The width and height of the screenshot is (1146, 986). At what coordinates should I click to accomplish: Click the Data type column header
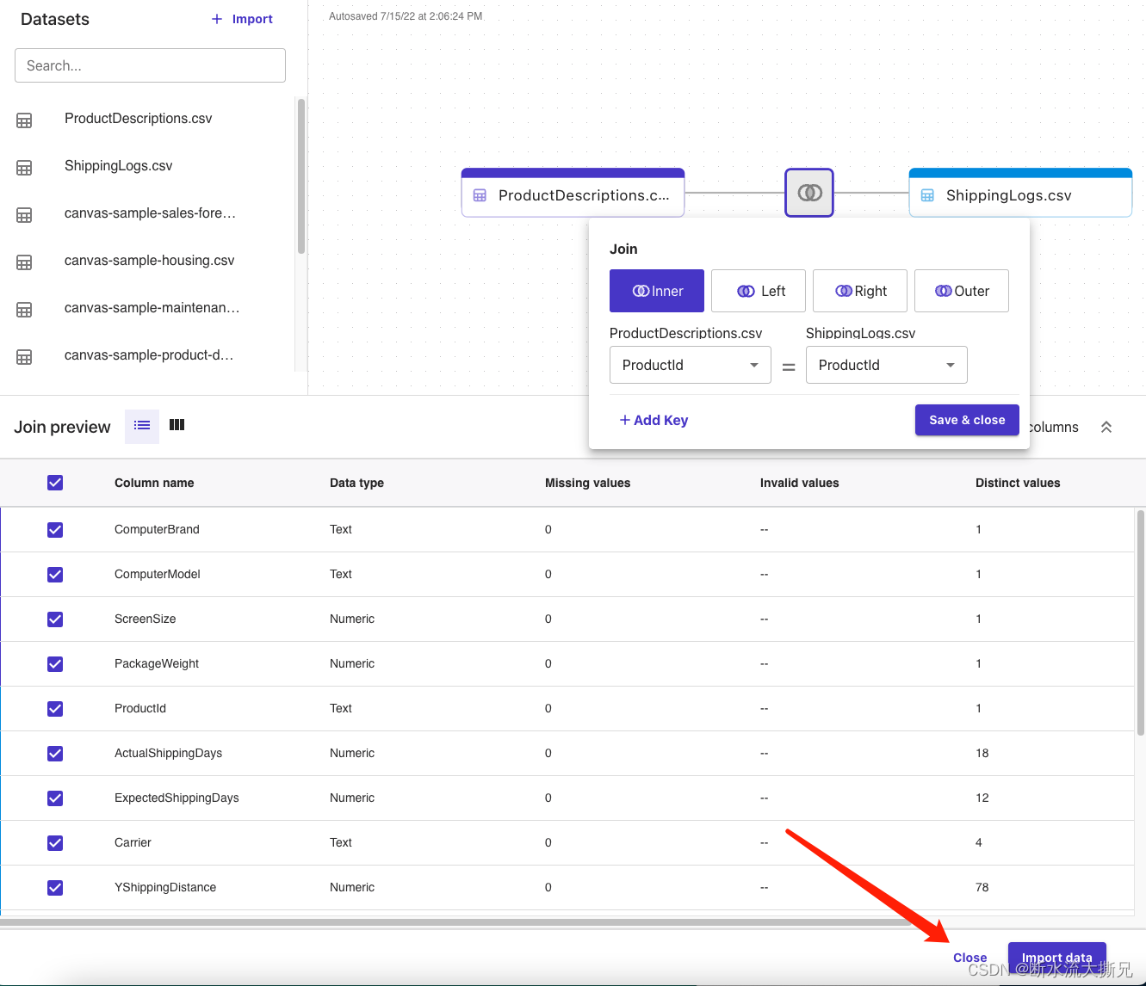[356, 483]
